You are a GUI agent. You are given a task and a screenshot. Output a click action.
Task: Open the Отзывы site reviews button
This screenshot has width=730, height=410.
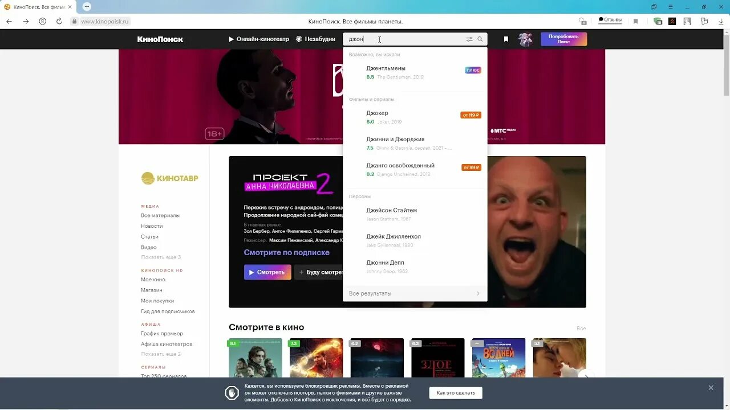(610, 20)
